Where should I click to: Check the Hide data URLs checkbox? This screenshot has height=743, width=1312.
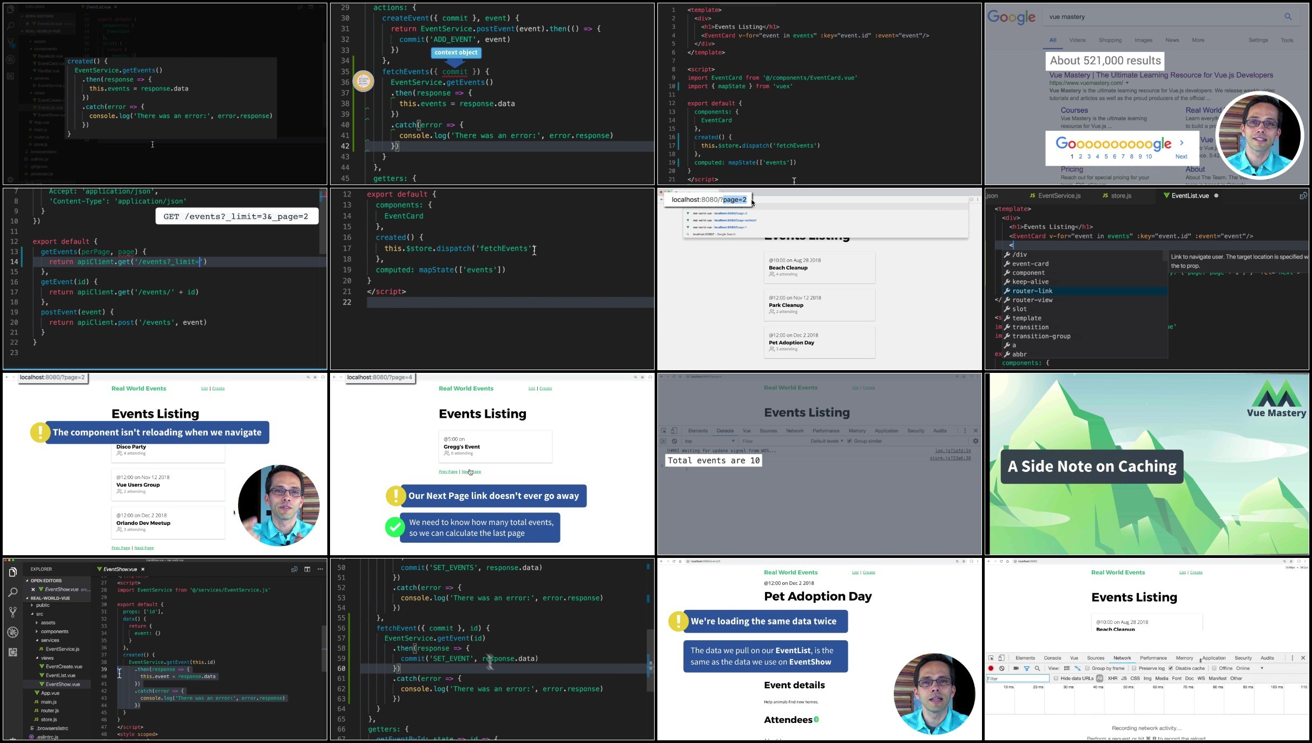click(x=1056, y=679)
